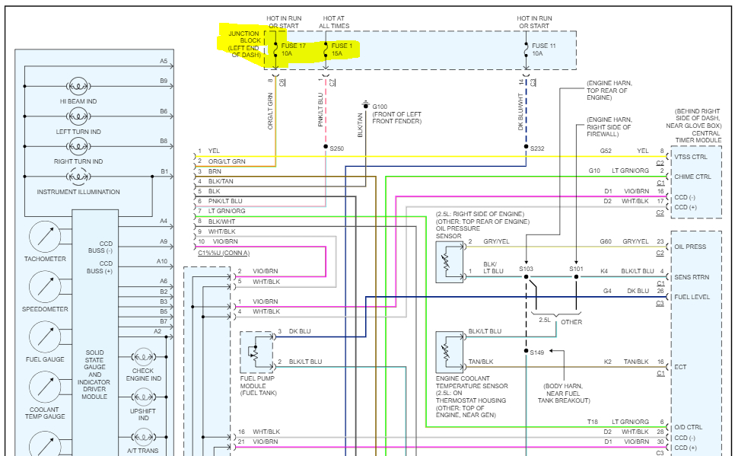
Task: Select the FUEL GAUGE dial symbol
Action: coord(45,337)
